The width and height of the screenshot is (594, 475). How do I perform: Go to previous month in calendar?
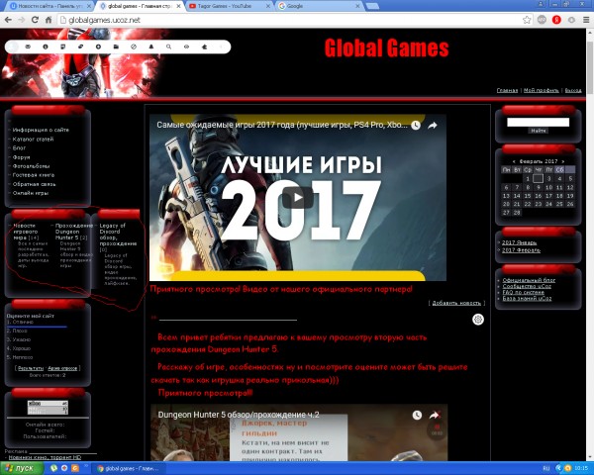[x=514, y=161]
